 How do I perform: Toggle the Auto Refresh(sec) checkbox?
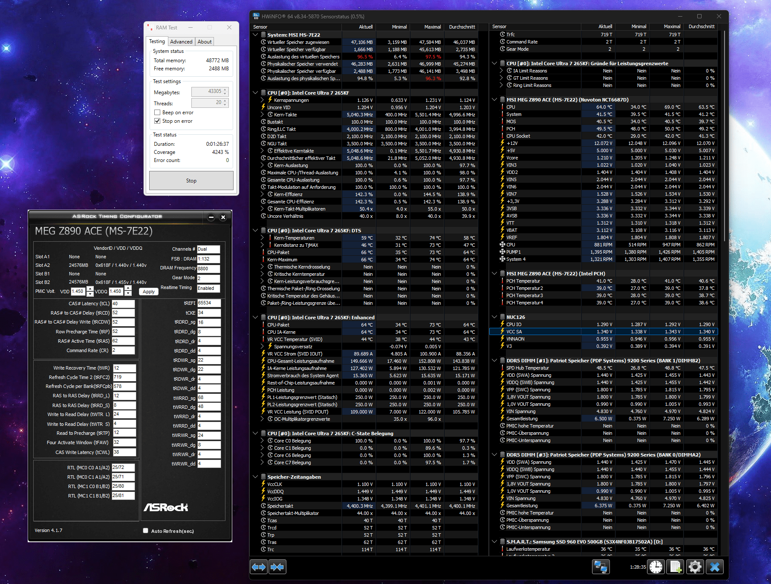coord(146,531)
